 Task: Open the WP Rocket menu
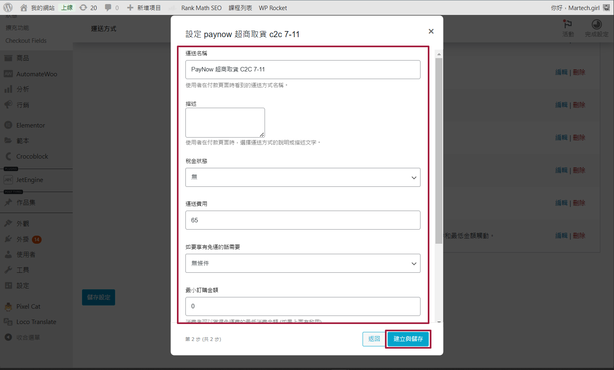273,7
